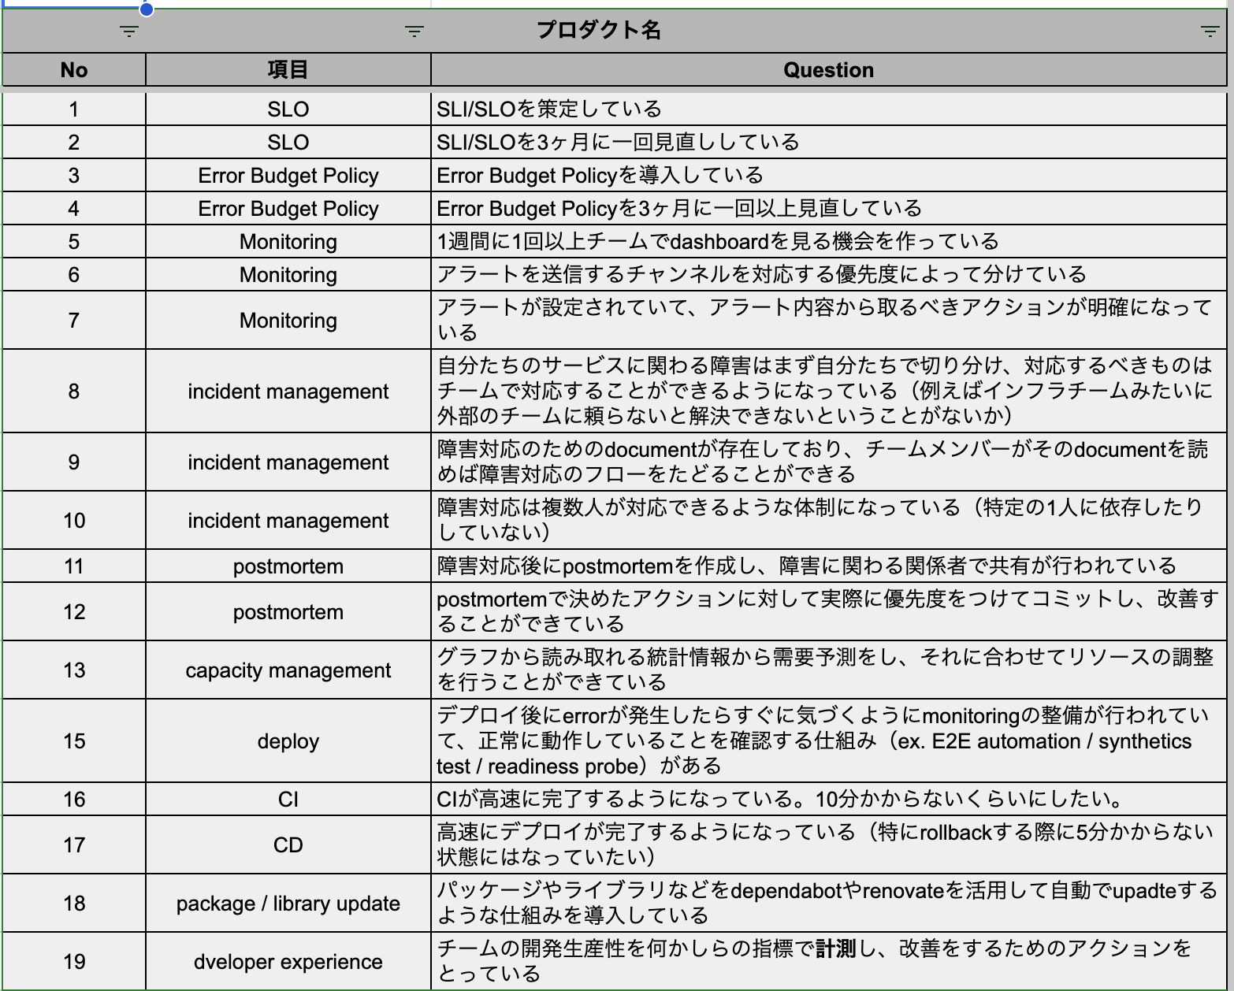Select the 項目 header cell
This screenshot has width=1234, height=991.
coord(288,70)
